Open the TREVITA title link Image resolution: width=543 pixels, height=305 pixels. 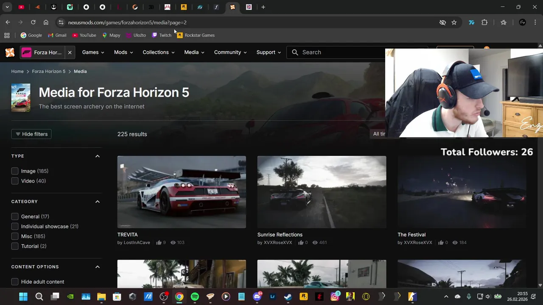[x=128, y=235]
